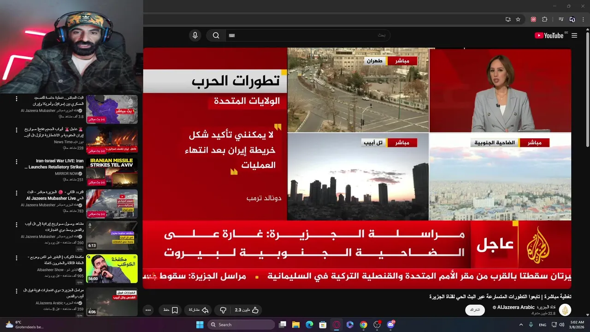Open options menu for Albasheer Show video
The height and width of the screenshot is (332, 590).
17,258
